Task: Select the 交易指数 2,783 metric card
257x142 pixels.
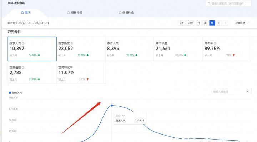Action: pyautogui.click(x=32, y=73)
